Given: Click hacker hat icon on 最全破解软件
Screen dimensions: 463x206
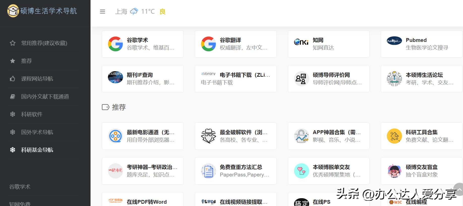Looking at the screenshot, I should (x=209, y=136).
